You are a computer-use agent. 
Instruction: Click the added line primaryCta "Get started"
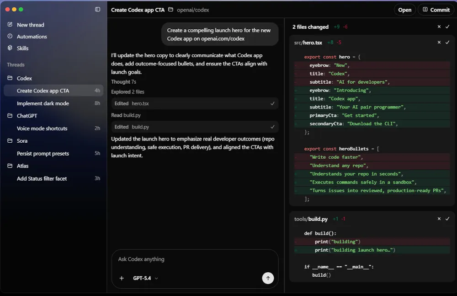click(372, 115)
